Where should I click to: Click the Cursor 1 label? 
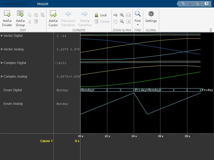pos(46,141)
